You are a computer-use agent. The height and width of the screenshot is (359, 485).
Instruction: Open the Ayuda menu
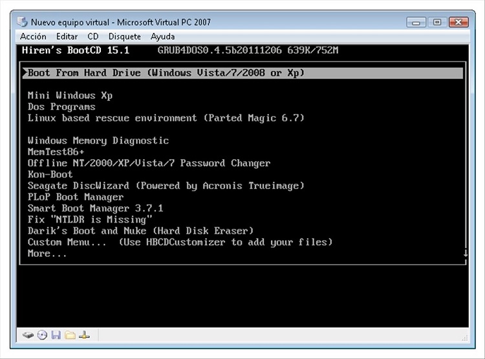[163, 36]
